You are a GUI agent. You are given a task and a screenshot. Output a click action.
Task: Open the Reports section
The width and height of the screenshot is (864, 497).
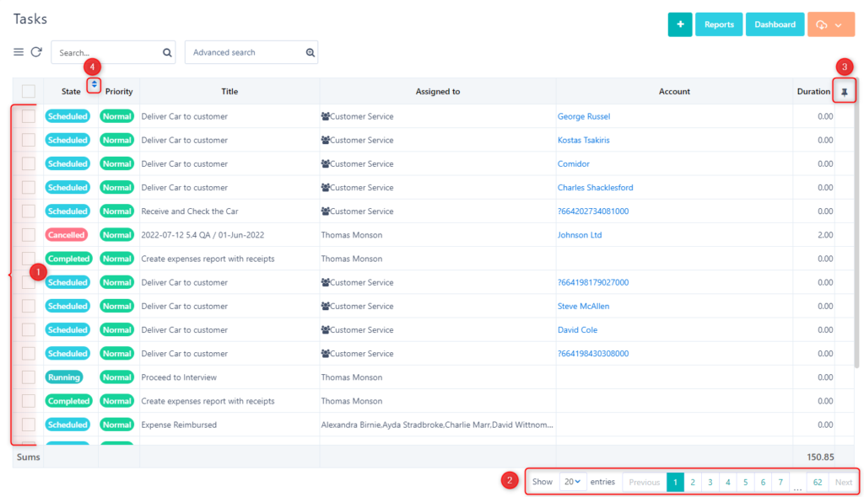click(x=719, y=24)
